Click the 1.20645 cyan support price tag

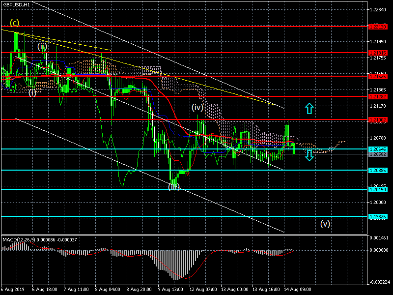click(x=377, y=149)
